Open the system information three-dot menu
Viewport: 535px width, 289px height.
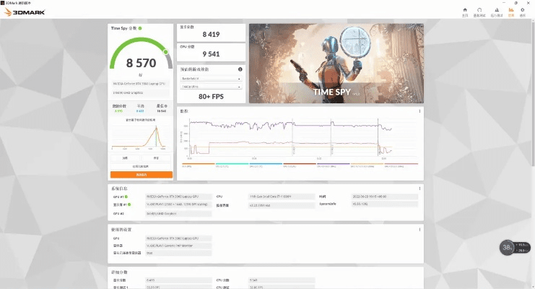point(419,189)
